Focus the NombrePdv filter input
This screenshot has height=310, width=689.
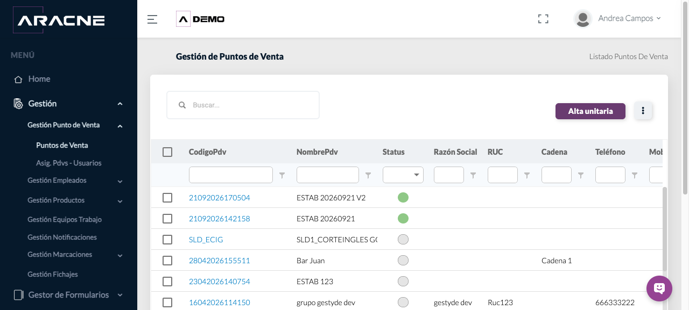328,175
